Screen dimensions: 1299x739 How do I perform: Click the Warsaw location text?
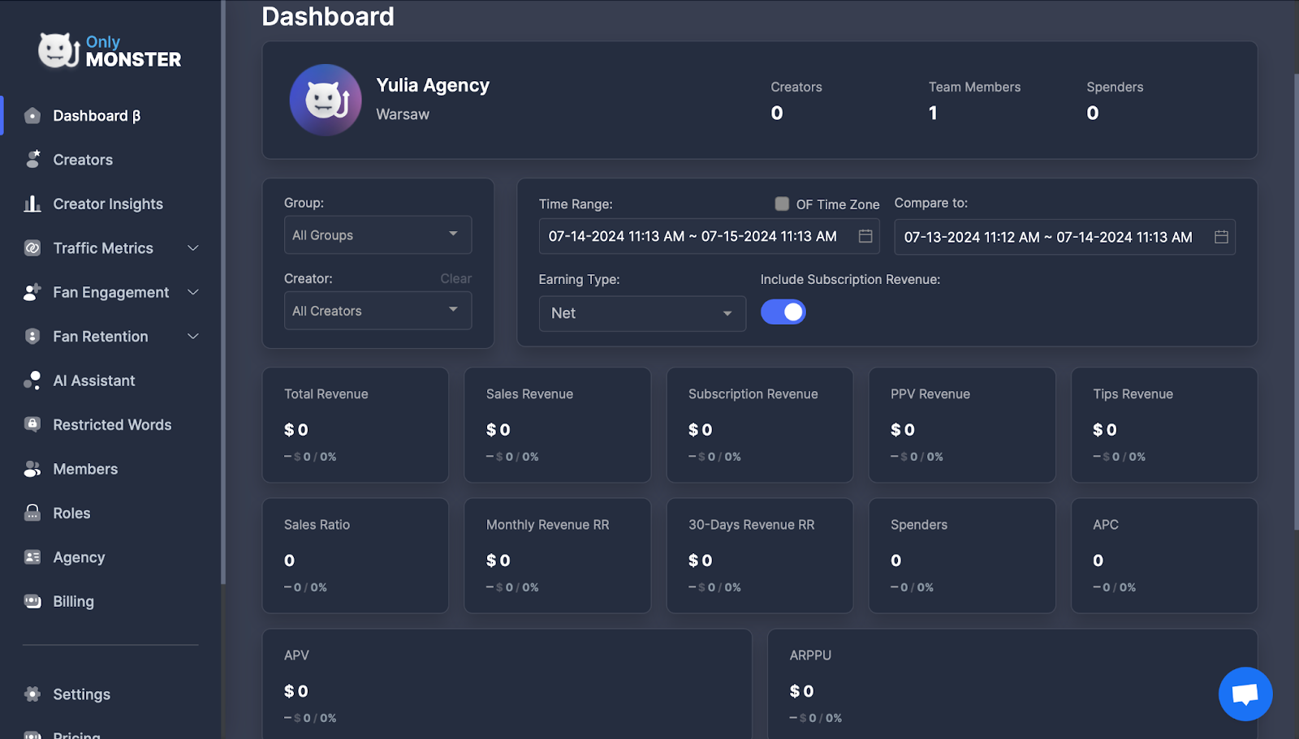tap(403, 114)
